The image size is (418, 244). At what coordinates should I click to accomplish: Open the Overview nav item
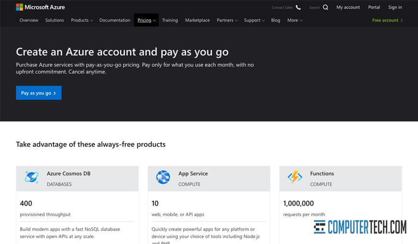click(29, 20)
